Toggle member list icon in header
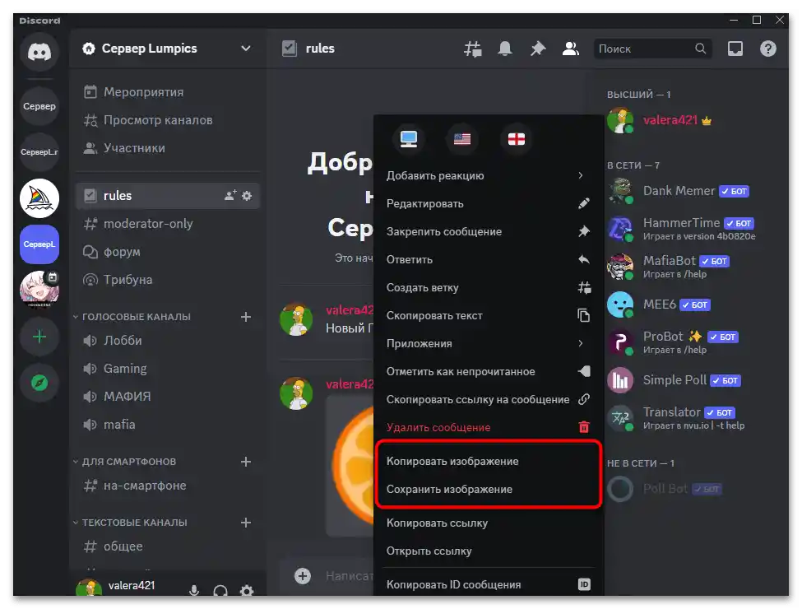802x609 pixels. pos(570,49)
